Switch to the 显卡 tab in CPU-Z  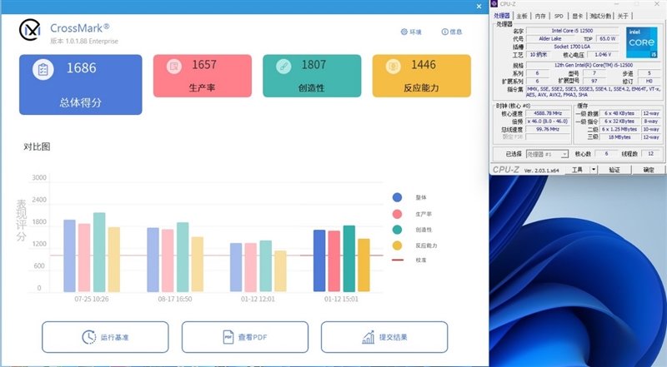click(577, 16)
